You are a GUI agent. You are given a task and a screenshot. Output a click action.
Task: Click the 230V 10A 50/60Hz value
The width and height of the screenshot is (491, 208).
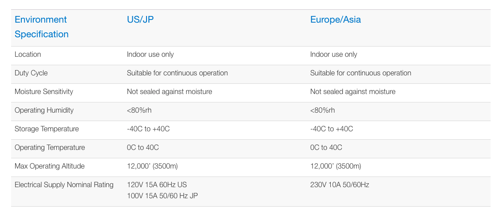[x=340, y=185]
